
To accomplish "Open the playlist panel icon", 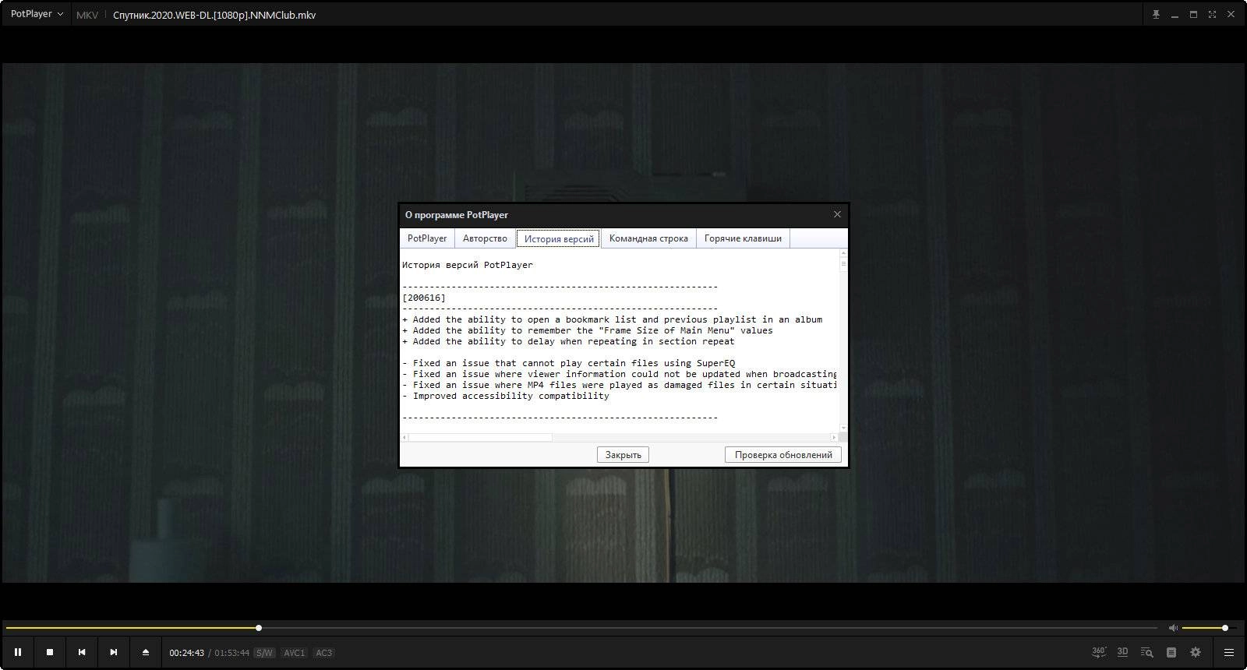I will pos(1171,652).
